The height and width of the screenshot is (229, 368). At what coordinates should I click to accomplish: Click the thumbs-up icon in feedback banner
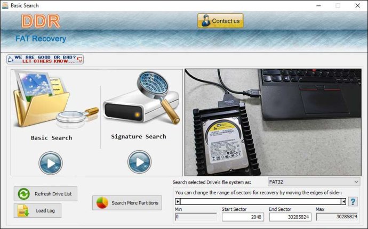tap(10, 60)
